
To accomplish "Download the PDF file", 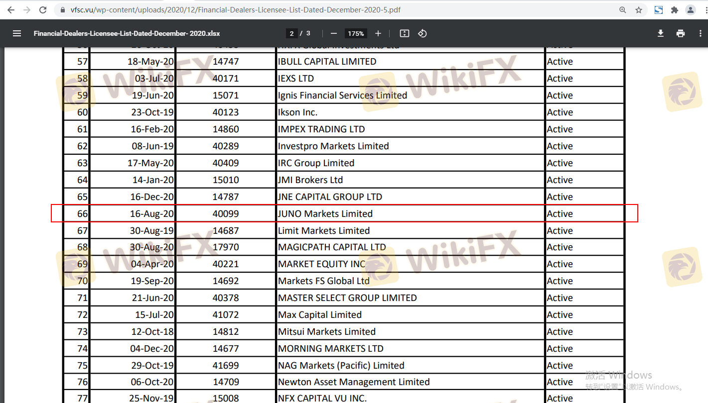I will (661, 33).
